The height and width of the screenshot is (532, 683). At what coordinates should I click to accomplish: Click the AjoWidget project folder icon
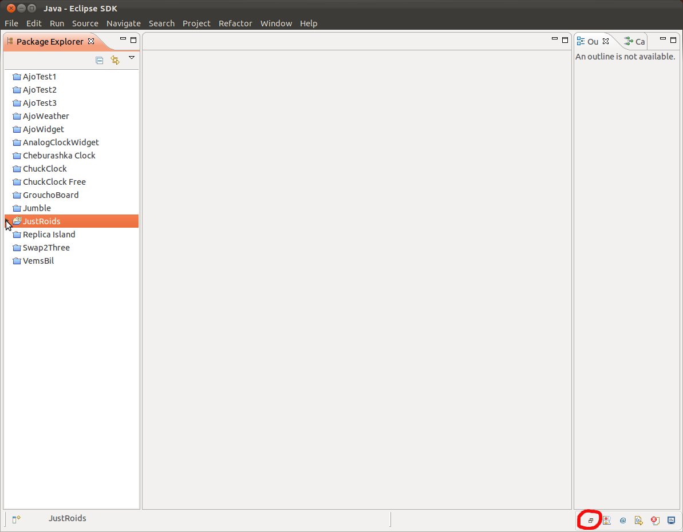click(x=17, y=129)
